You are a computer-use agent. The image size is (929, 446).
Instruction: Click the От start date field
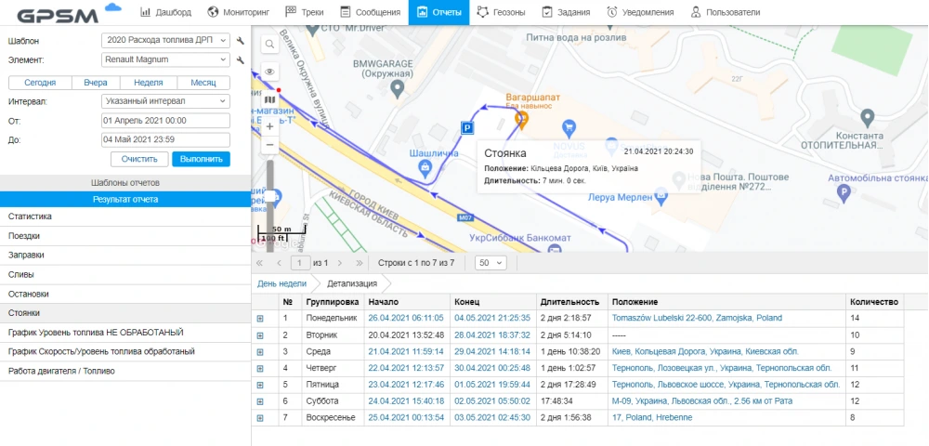pos(165,121)
